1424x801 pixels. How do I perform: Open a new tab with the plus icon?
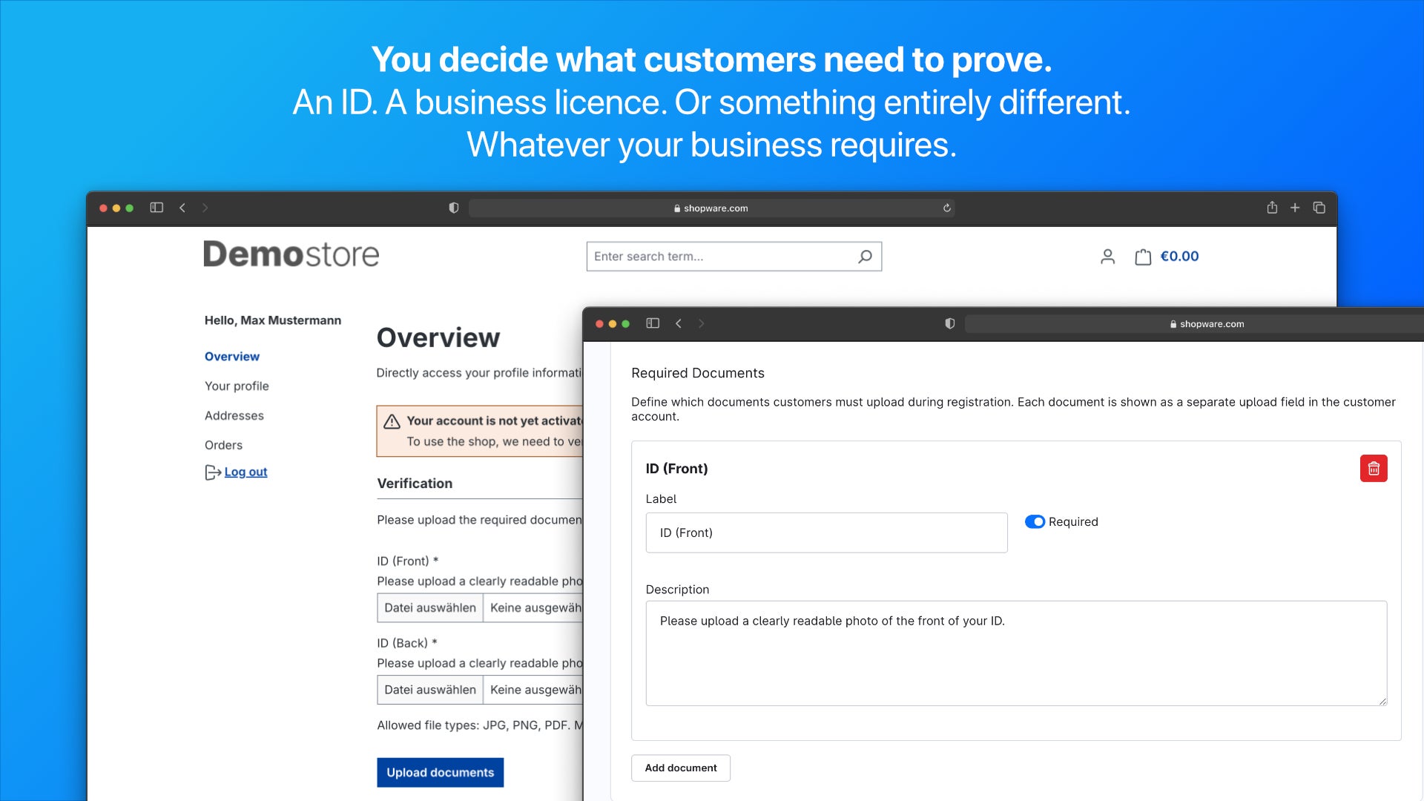1295,208
